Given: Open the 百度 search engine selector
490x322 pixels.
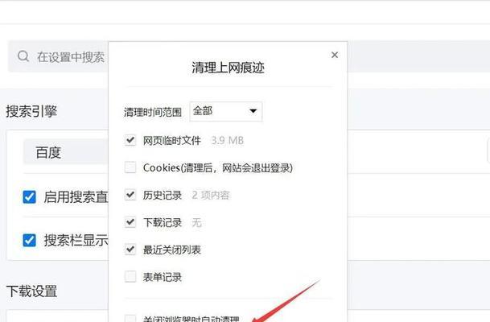Looking at the screenshot, I should pos(66,152).
